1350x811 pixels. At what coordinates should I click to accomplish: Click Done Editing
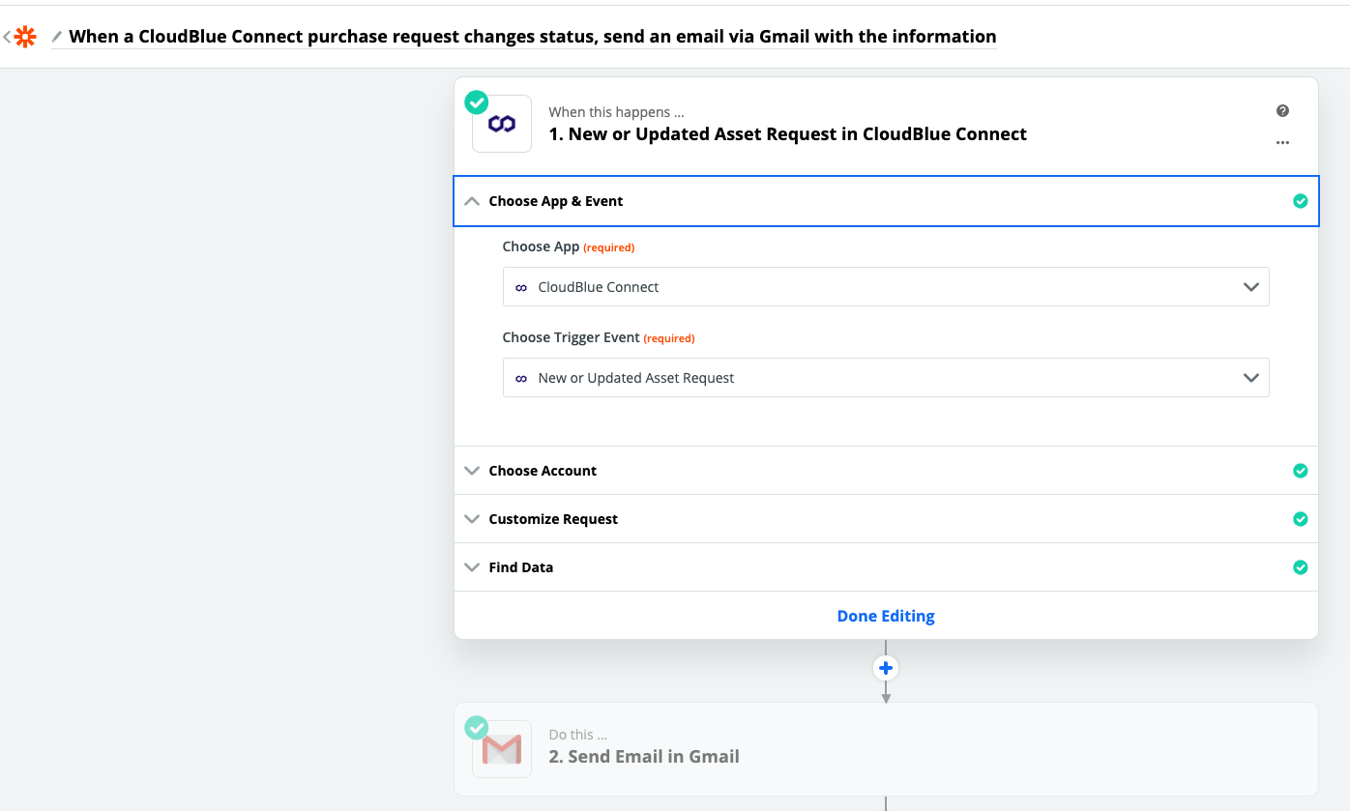coord(886,616)
